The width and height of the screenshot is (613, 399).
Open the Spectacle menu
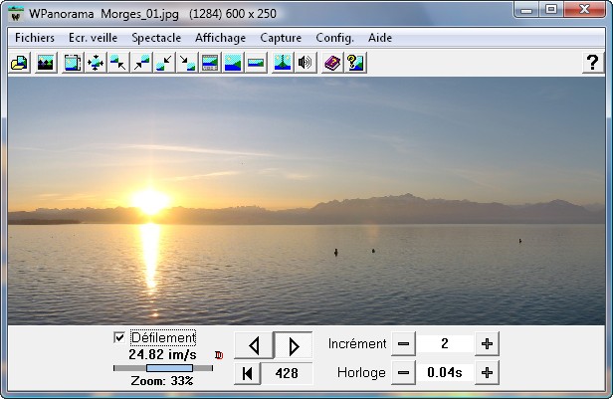click(156, 38)
